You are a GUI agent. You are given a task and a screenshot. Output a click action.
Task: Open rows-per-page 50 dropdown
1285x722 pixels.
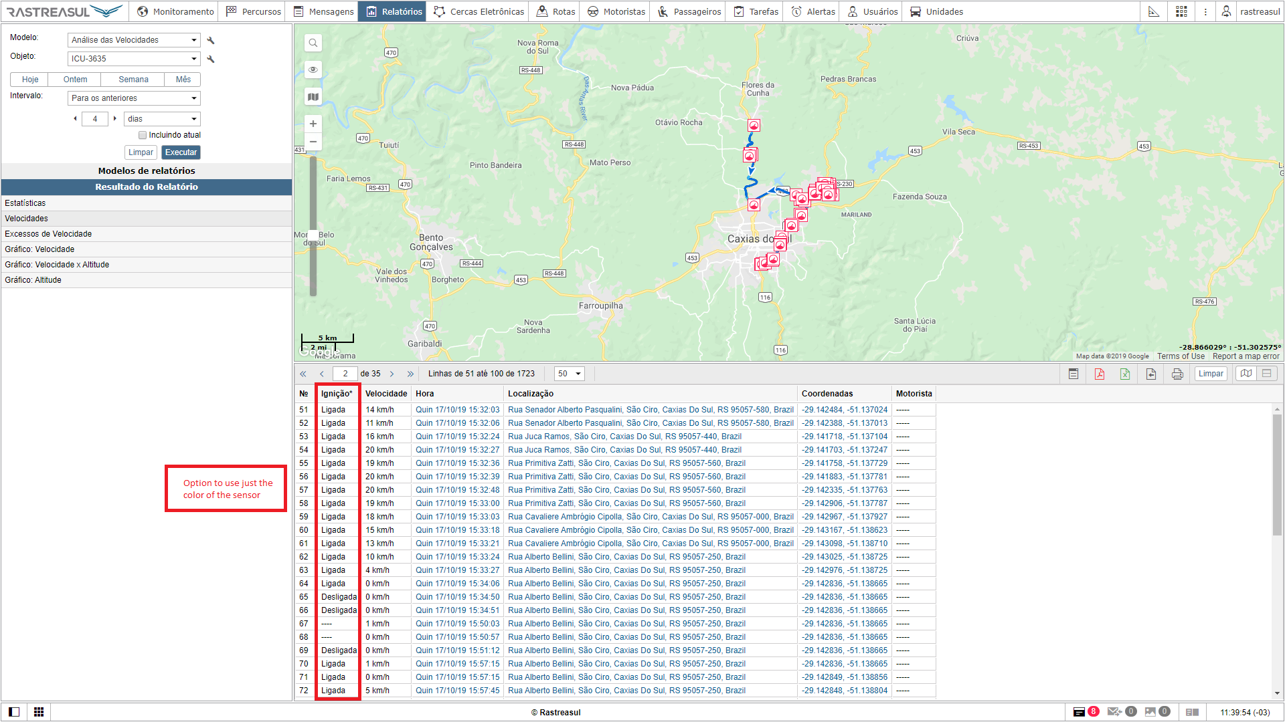coord(570,374)
